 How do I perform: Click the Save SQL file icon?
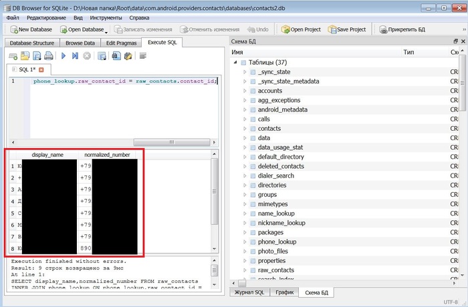pos(35,56)
